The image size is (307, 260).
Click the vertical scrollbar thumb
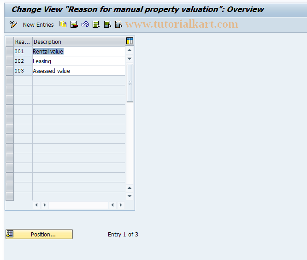130,83
